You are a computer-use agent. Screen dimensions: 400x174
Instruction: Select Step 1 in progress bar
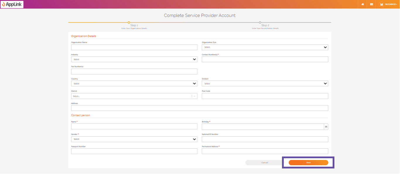[129, 22]
